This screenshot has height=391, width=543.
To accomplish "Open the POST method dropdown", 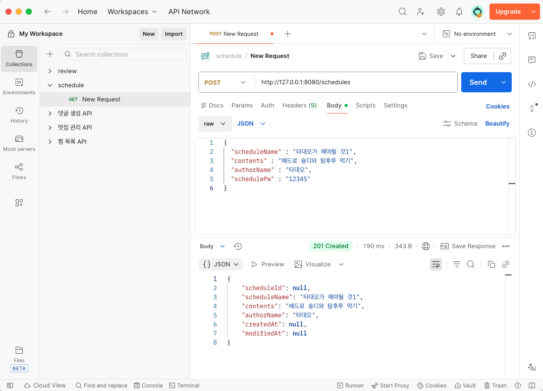I will 225,82.
